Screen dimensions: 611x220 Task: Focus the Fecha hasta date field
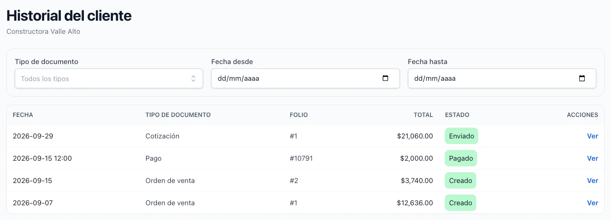point(502,78)
